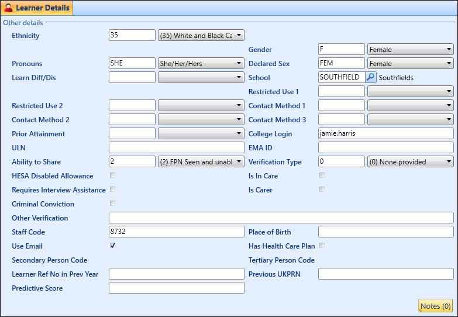Open the Notes (0) button
The height and width of the screenshot is (317, 458).
click(x=436, y=306)
